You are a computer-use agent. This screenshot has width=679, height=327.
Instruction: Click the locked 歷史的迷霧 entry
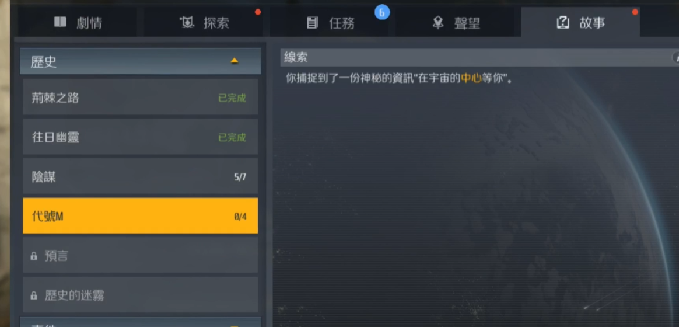coord(141,295)
